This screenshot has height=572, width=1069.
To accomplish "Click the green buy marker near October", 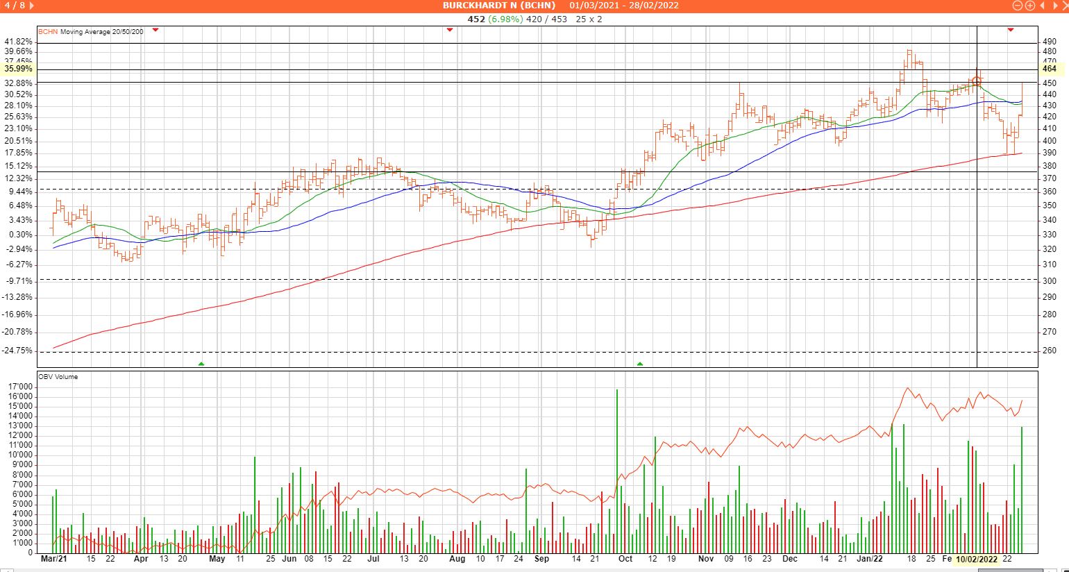I will tap(640, 363).
